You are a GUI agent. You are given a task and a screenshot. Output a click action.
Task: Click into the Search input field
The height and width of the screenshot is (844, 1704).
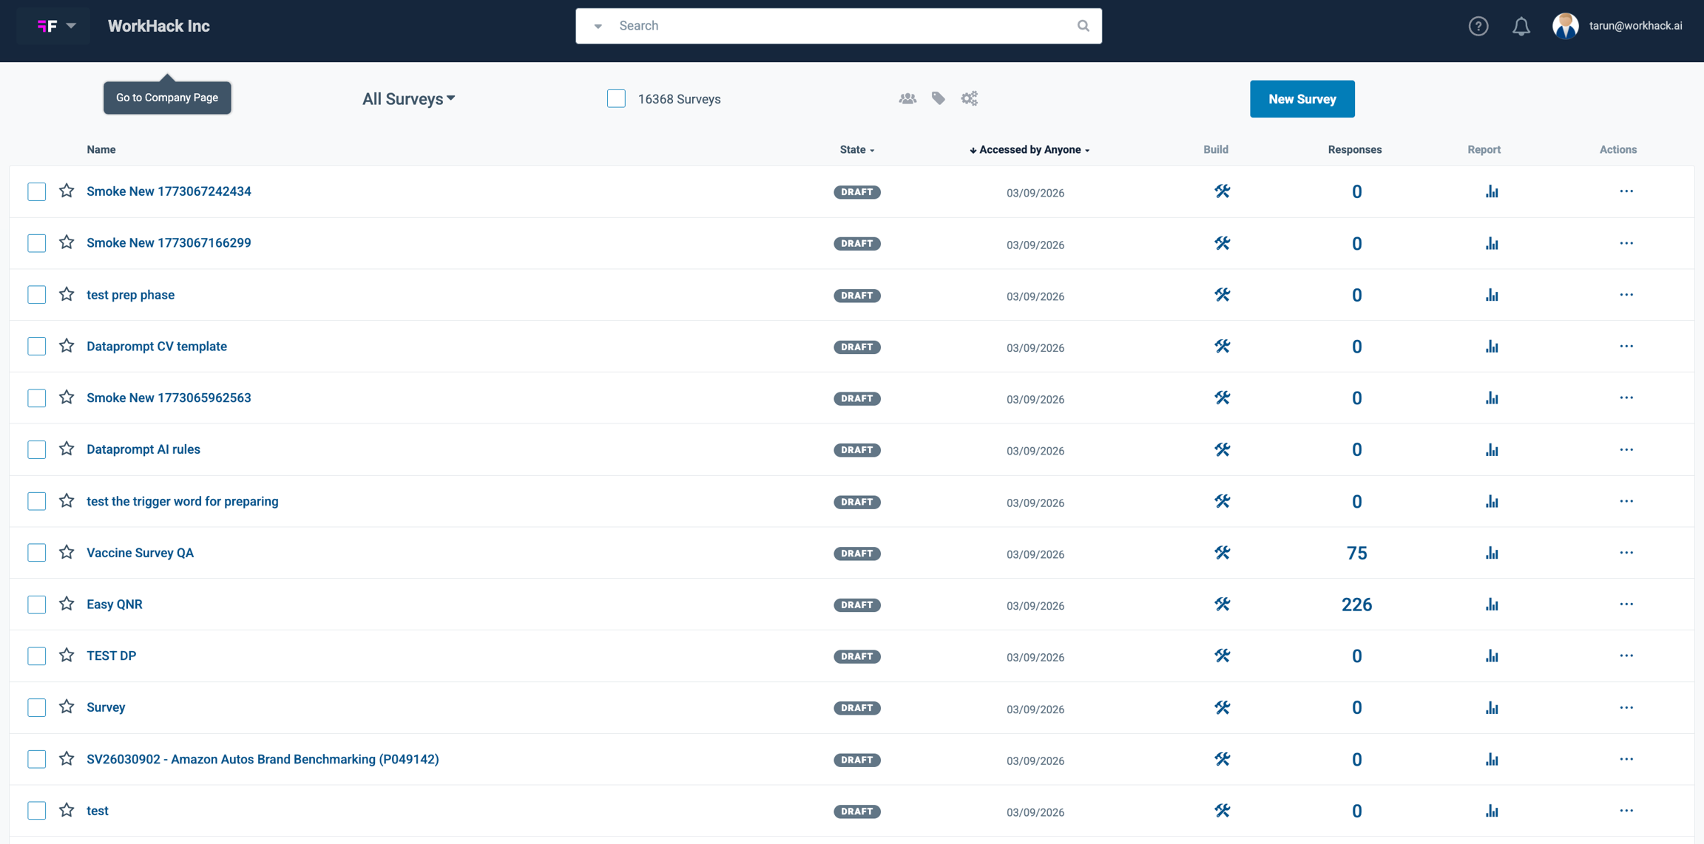pyautogui.click(x=843, y=26)
